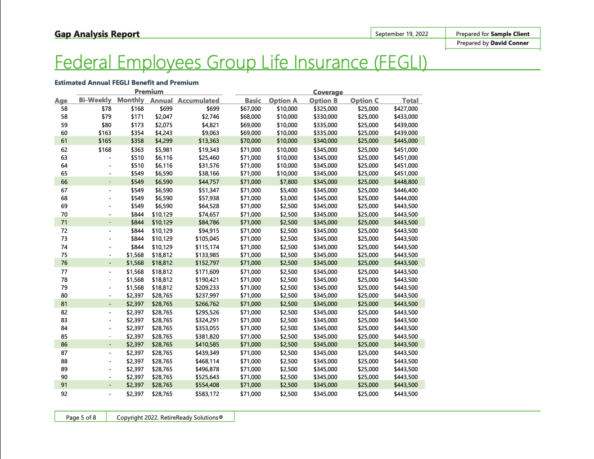Click the 'Page 5 of 8' footer
The height and width of the screenshot is (459, 594).
click(x=80, y=417)
